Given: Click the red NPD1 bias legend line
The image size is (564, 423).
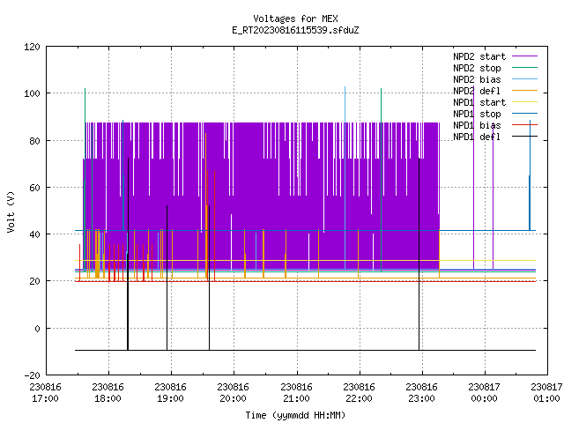Looking at the screenshot, I should (x=524, y=125).
